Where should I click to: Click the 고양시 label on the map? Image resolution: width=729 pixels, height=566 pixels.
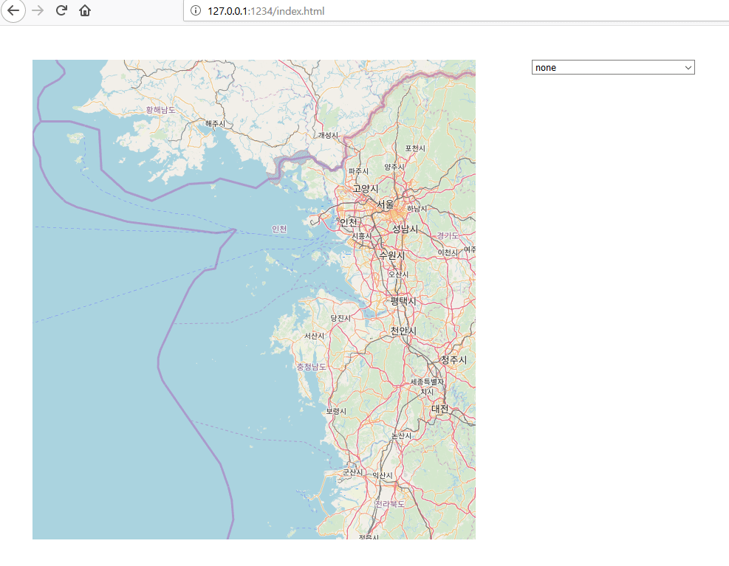pos(366,188)
